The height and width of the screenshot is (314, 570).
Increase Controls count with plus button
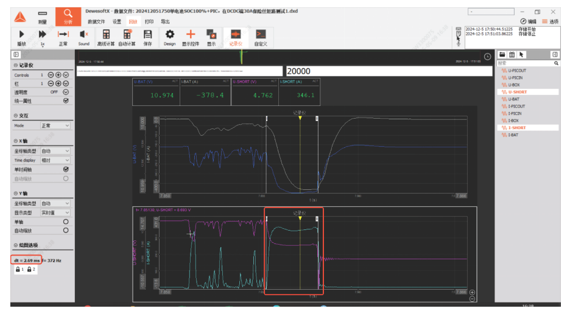pos(58,75)
